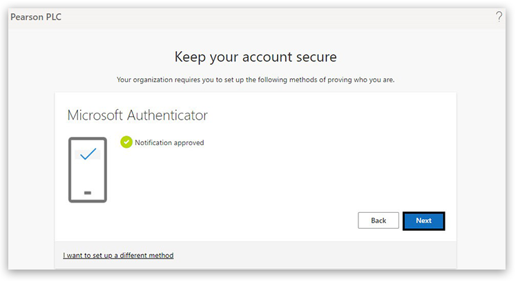Open the help question mark icon
518x282 pixels.
[499, 17]
